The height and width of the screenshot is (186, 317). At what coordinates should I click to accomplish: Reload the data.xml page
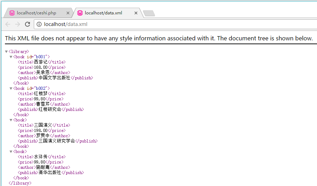(x=27, y=24)
